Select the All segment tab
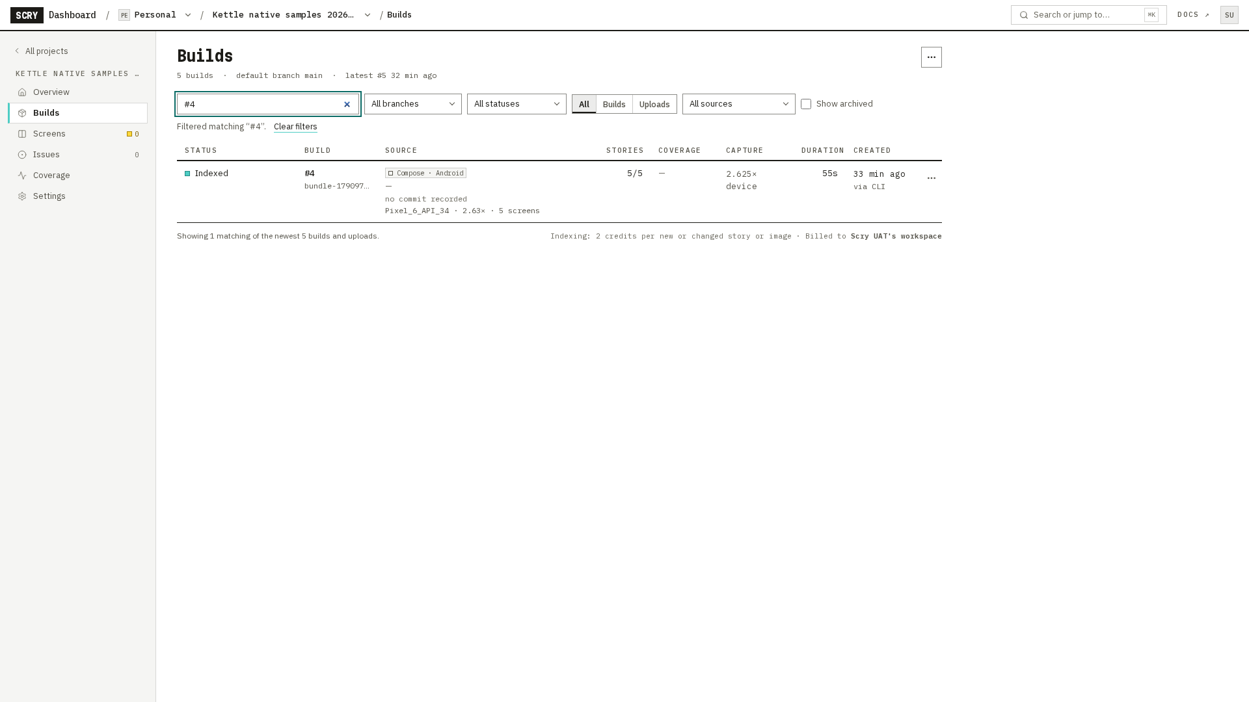The height and width of the screenshot is (702, 1249). point(584,104)
